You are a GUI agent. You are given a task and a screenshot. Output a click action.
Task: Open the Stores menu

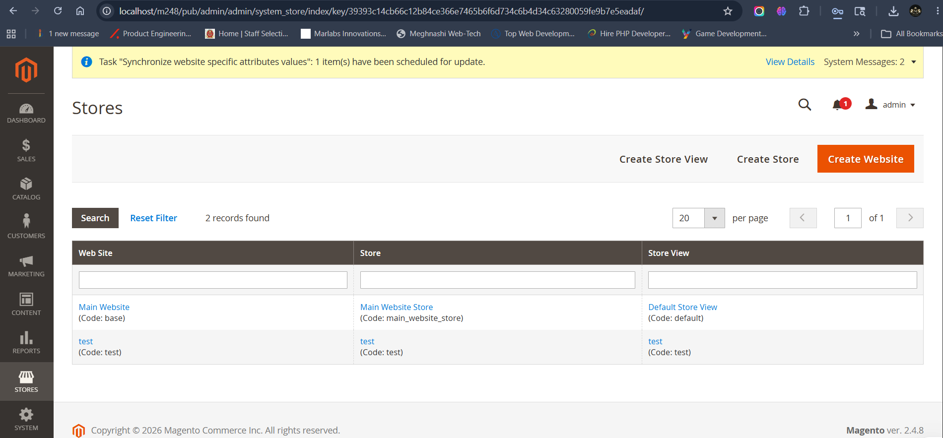tap(26, 381)
